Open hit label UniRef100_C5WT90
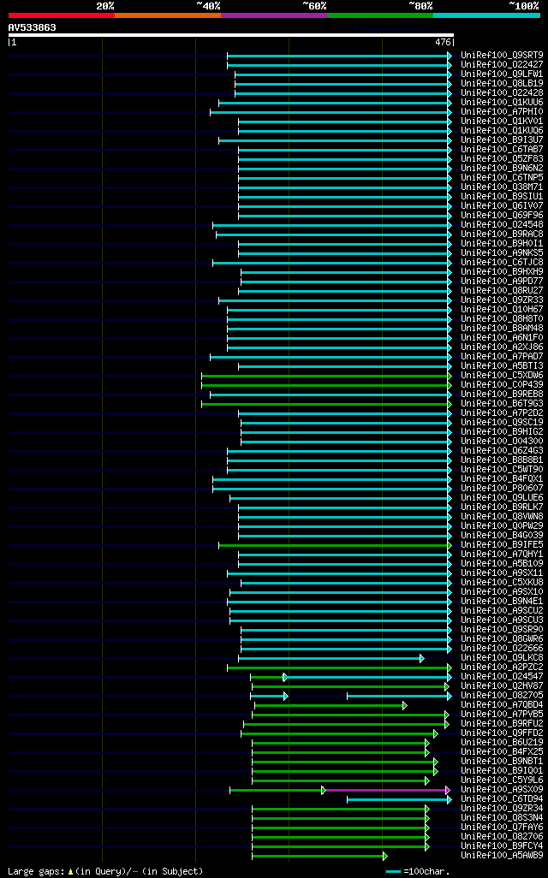This screenshot has width=548, height=878. tap(502, 469)
